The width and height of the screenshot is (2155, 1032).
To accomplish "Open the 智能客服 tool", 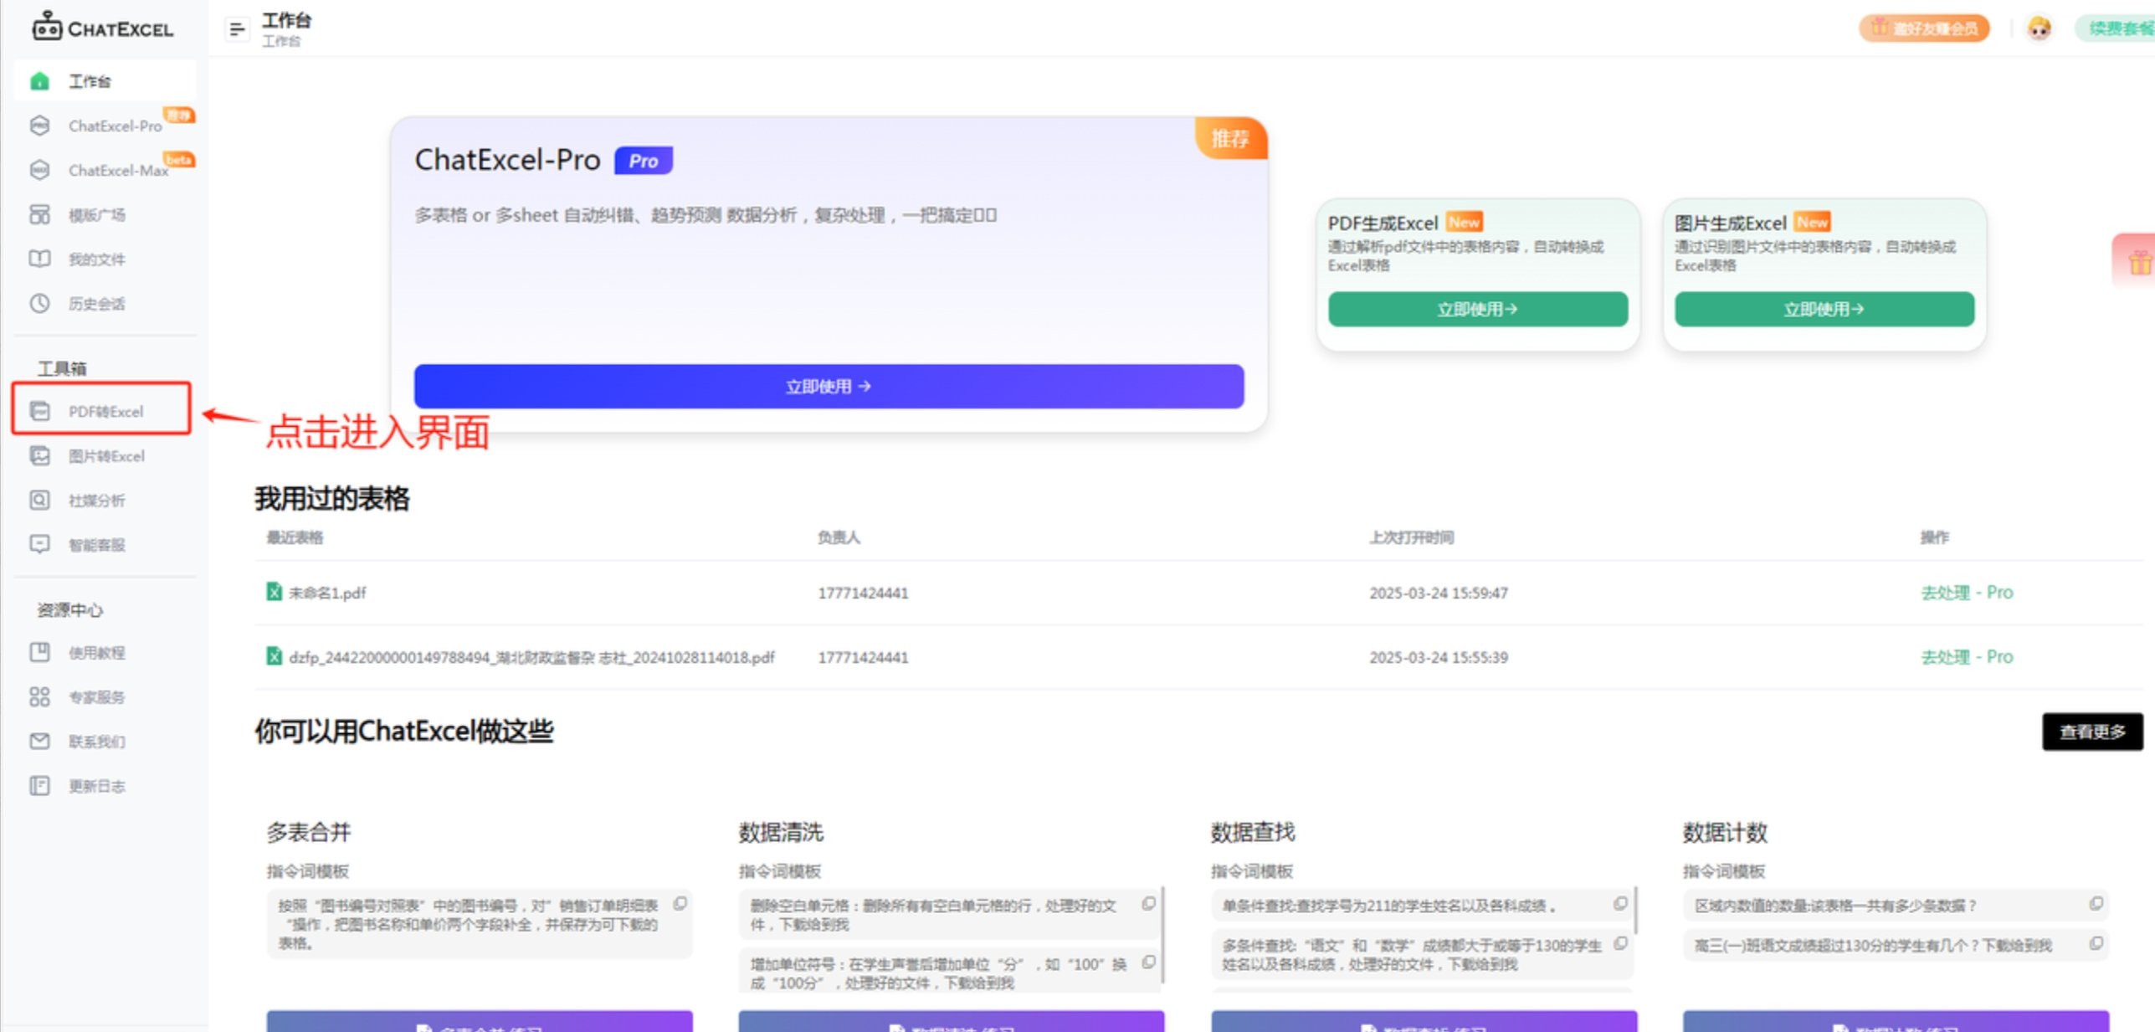I will point(96,544).
